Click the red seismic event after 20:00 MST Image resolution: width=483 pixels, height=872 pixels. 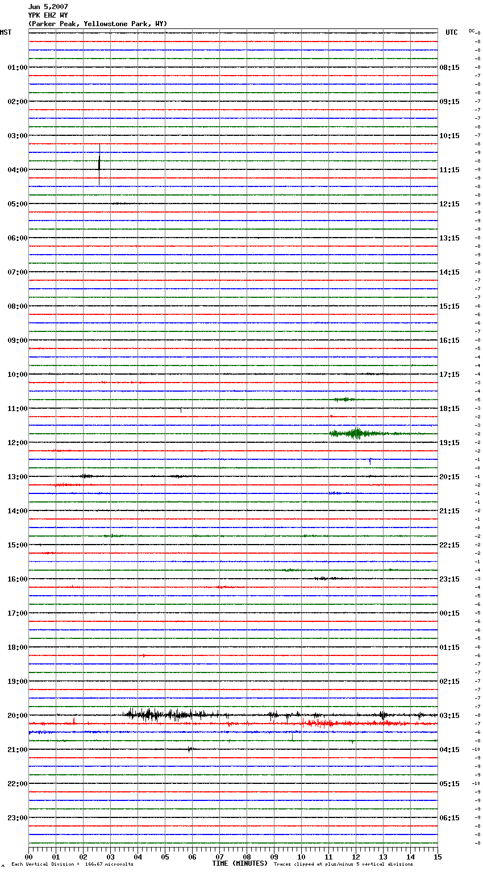point(355,724)
